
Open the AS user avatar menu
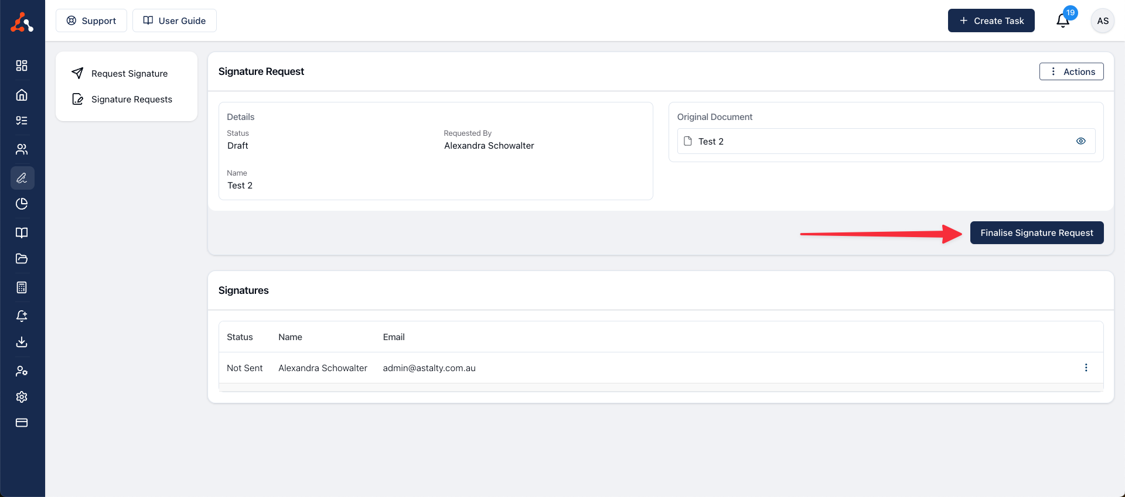tap(1103, 21)
